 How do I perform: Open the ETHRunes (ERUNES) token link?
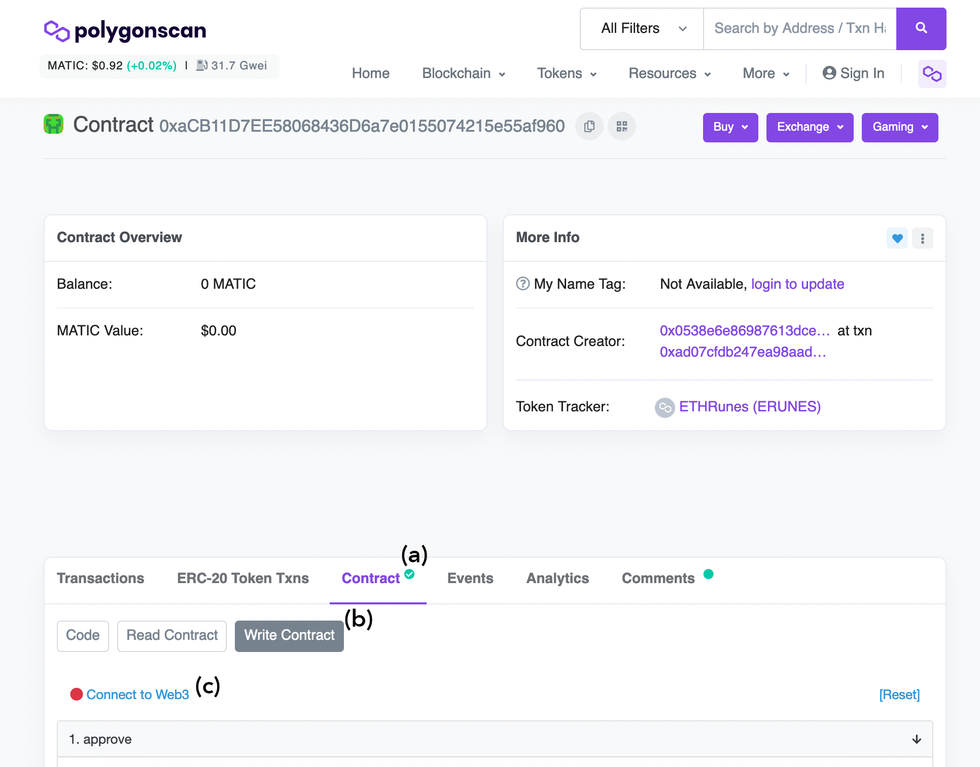750,407
